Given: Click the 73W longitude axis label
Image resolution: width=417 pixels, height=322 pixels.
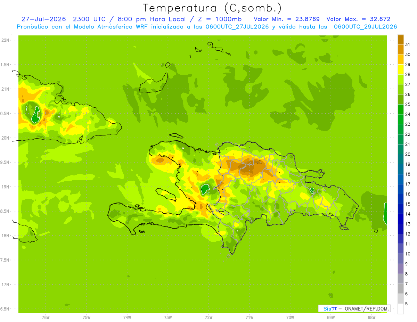Looking at the screenshot, I should (168, 317).
